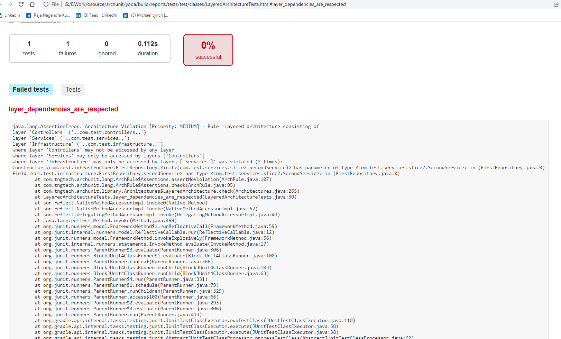Switch to the Tests tab
The height and width of the screenshot is (339, 561).
point(73,90)
